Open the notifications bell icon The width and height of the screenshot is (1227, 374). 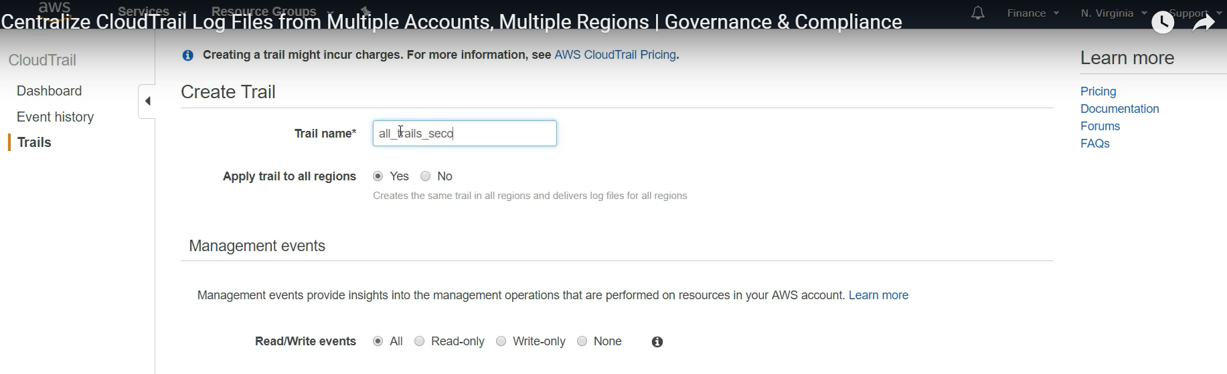coord(978,13)
